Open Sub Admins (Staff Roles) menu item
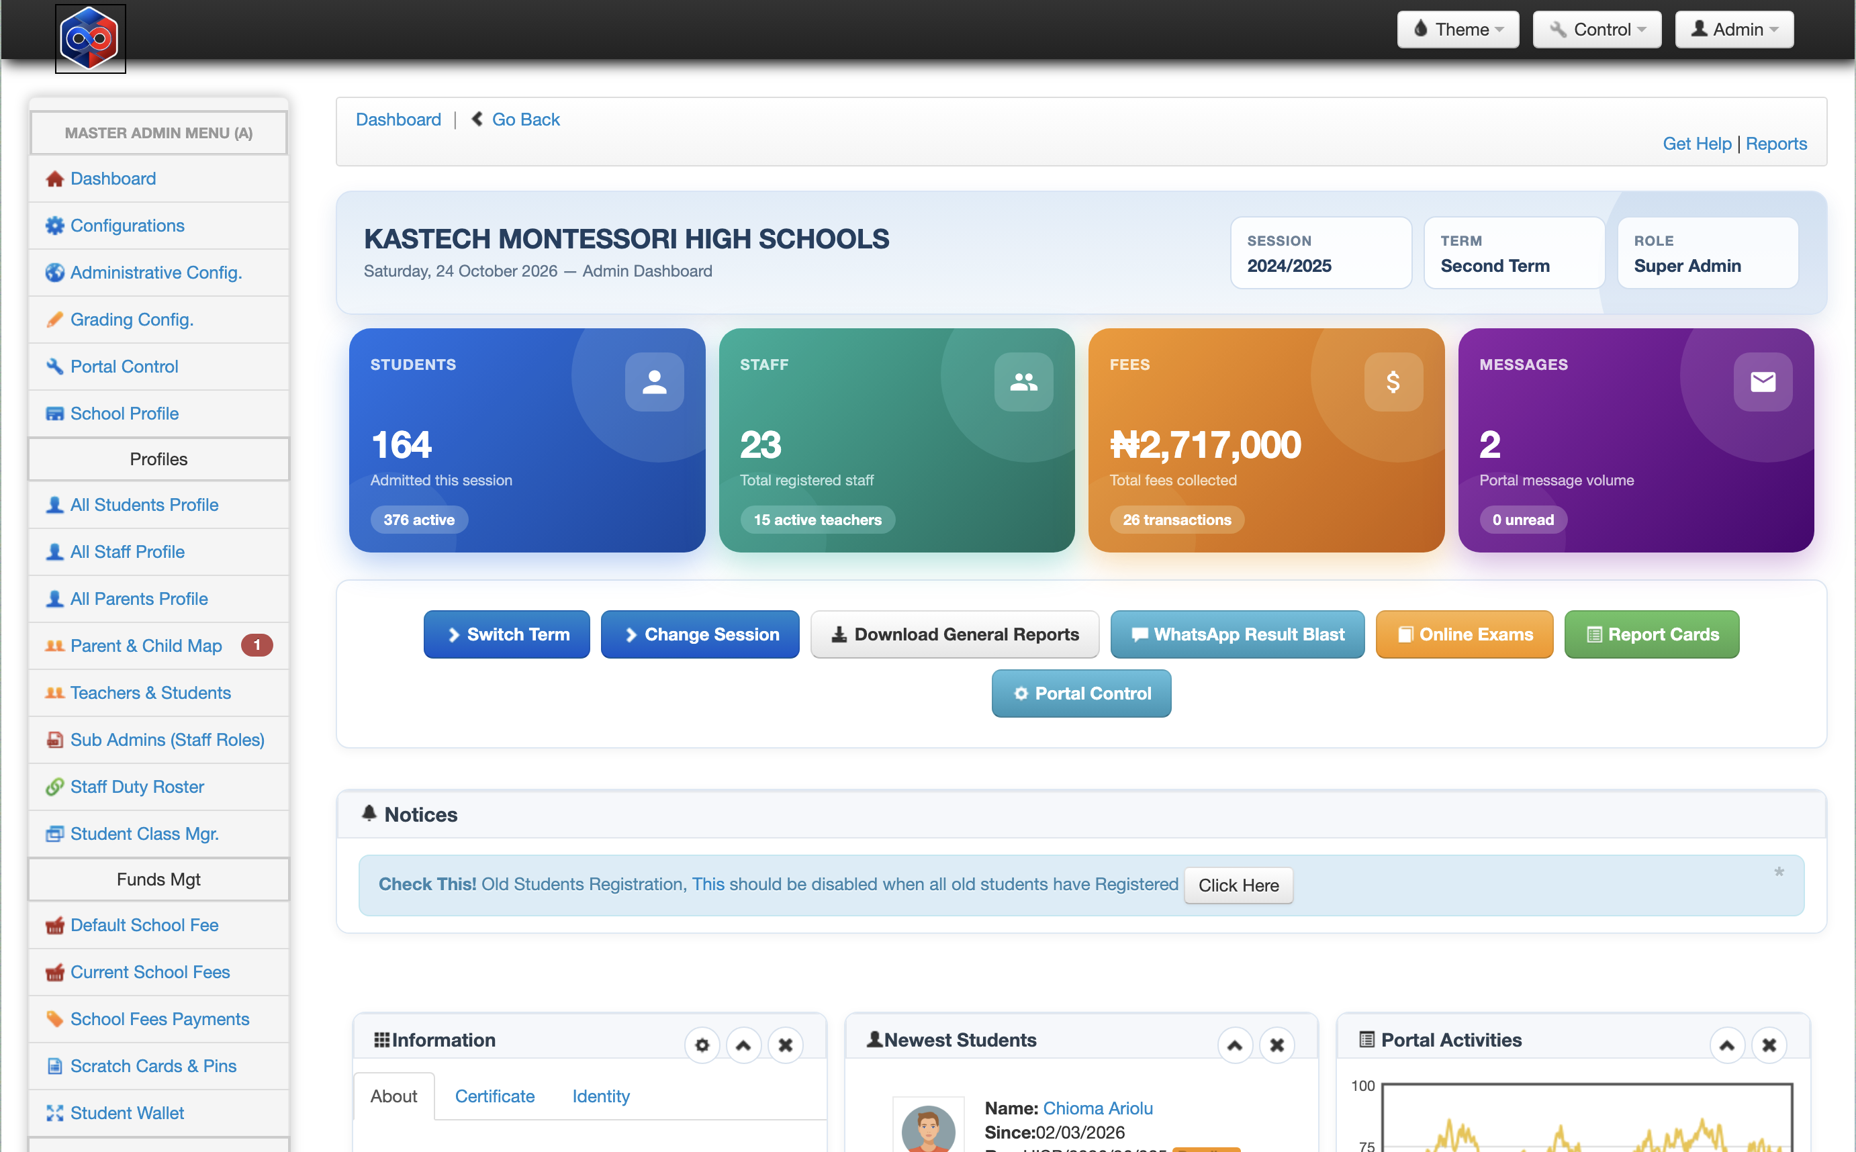The height and width of the screenshot is (1152, 1856). coord(158,740)
